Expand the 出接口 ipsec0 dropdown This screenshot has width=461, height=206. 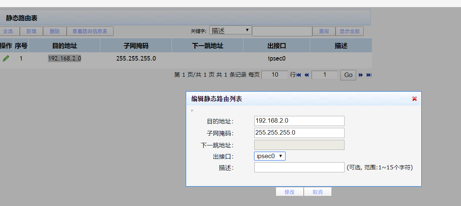(x=270, y=156)
